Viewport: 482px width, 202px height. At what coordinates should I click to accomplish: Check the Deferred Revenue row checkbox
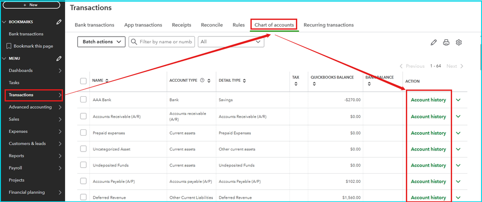click(83, 197)
